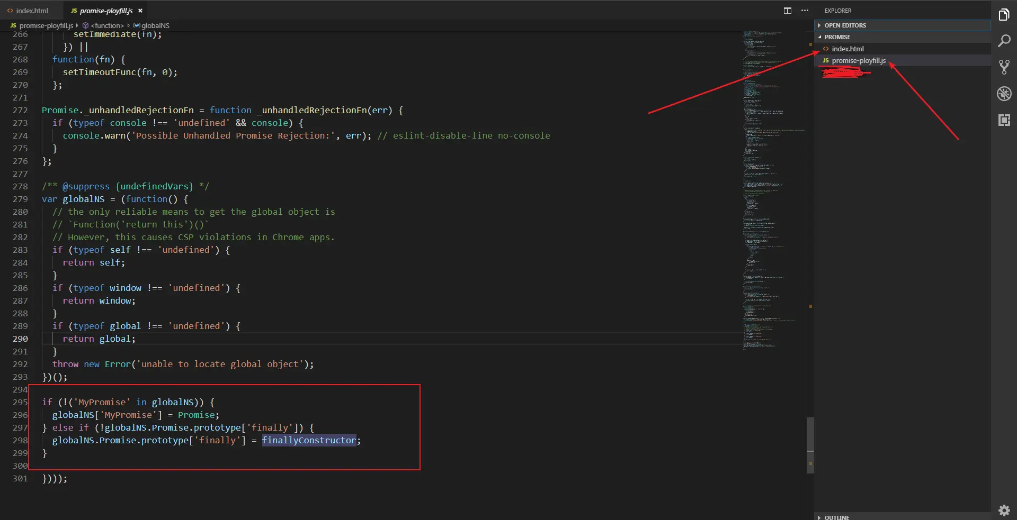Click 'return global;' on line 290
1017x520 pixels.
point(99,339)
